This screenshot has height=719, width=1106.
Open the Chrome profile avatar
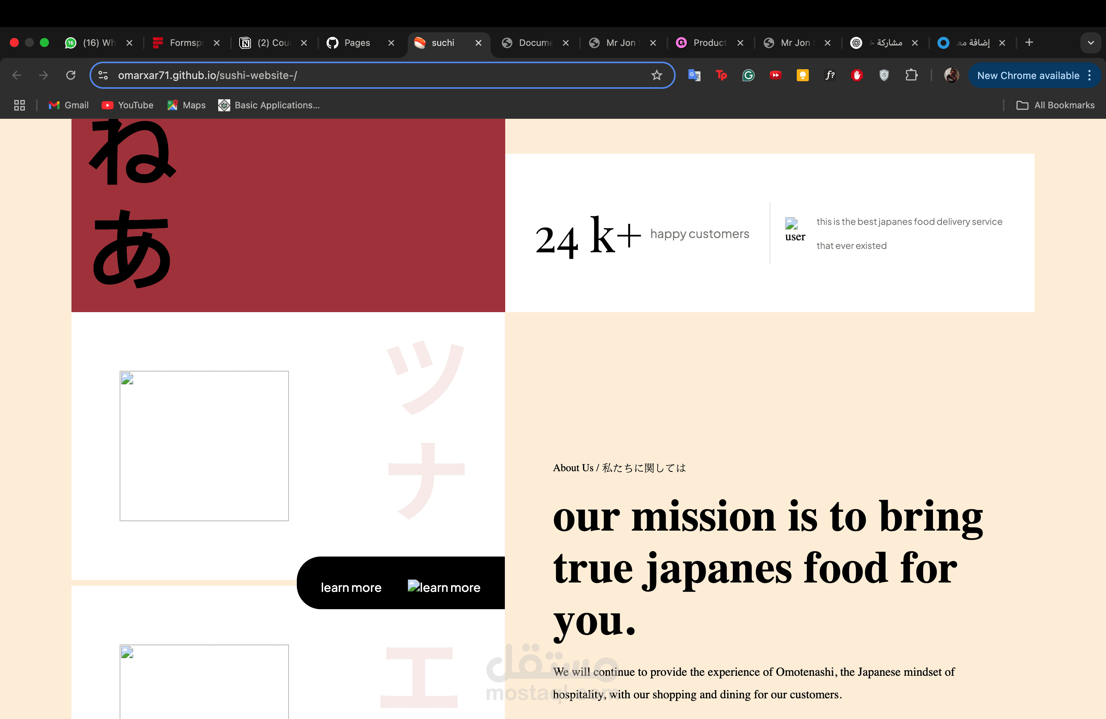(x=951, y=75)
